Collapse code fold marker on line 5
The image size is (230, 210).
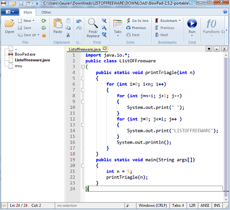83,78
